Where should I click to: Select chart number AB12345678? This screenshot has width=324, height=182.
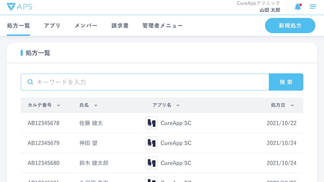tap(44, 123)
